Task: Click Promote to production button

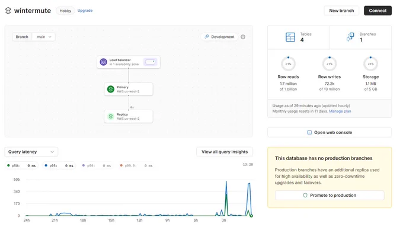Action: click(x=330, y=196)
